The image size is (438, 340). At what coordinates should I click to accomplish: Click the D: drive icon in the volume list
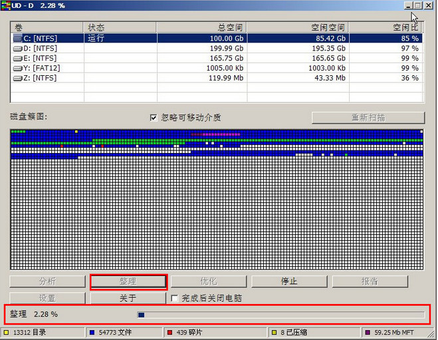click(18, 49)
